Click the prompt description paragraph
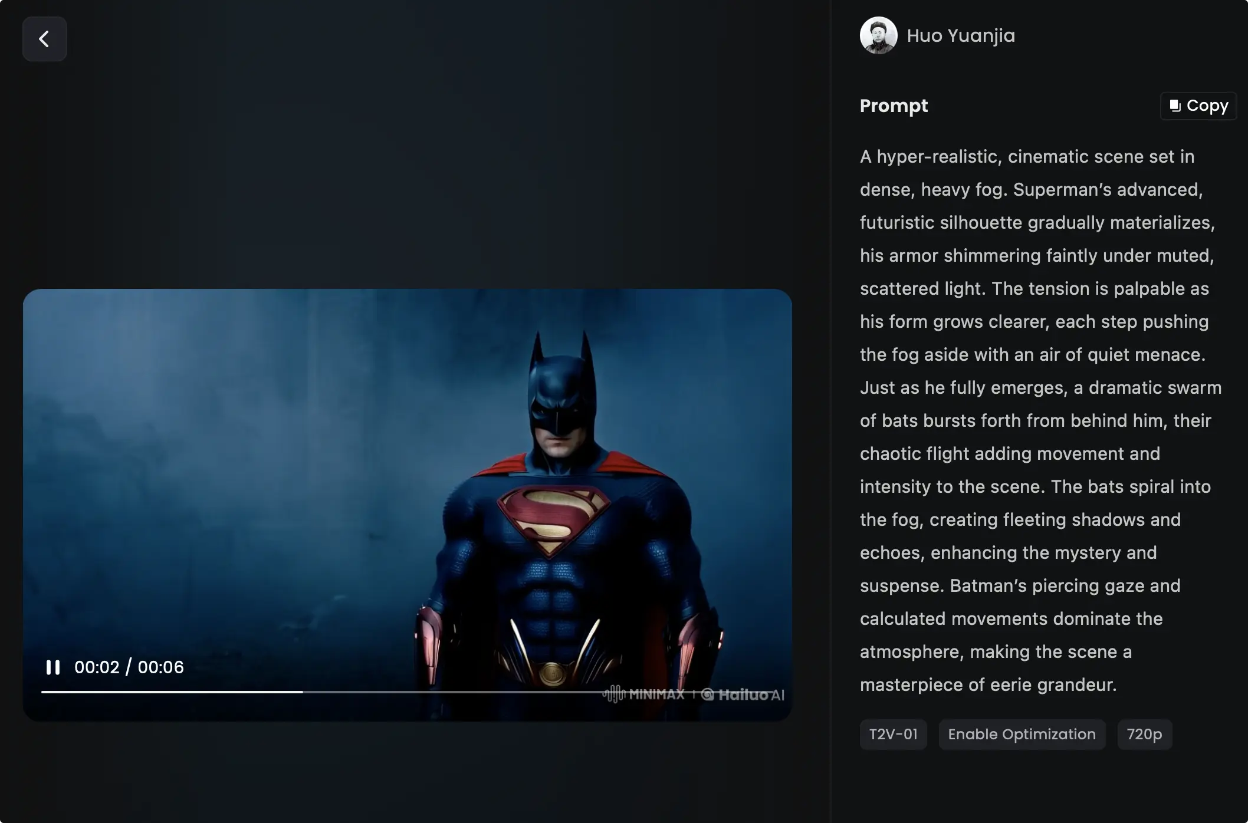The width and height of the screenshot is (1248, 823). click(x=1041, y=420)
